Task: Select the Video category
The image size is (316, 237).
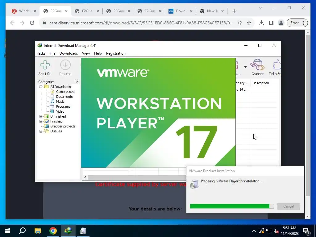Action: [x=60, y=111]
